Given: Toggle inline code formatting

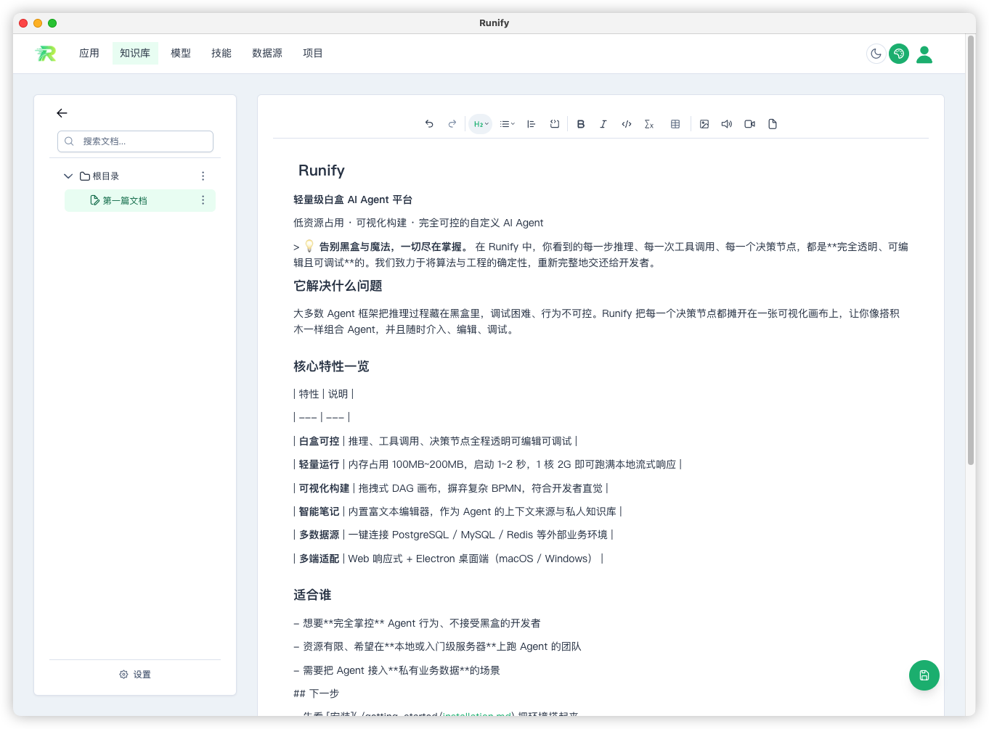Looking at the screenshot, I should click(627, 124).
